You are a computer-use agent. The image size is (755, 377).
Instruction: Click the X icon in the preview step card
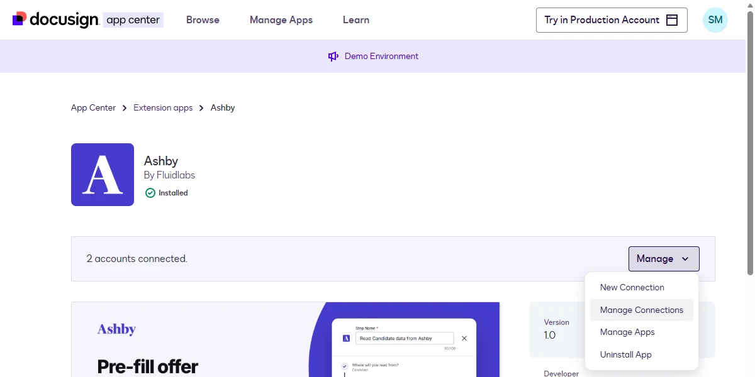pyautogui.click(x=464, y=338)
